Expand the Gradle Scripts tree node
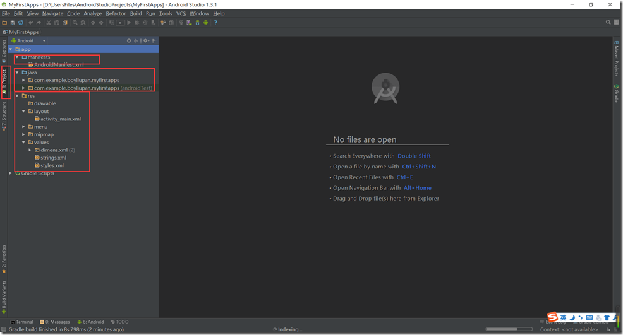The height and width of the screenshot is (335, 623). pyautogui.click(x=11, y=173)
